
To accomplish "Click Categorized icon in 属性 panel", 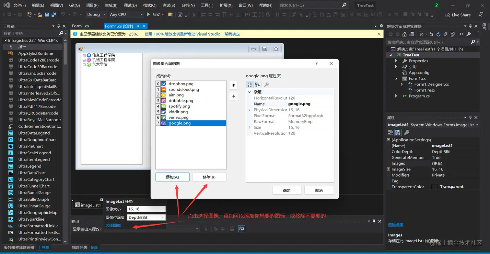I will point(391,132).
